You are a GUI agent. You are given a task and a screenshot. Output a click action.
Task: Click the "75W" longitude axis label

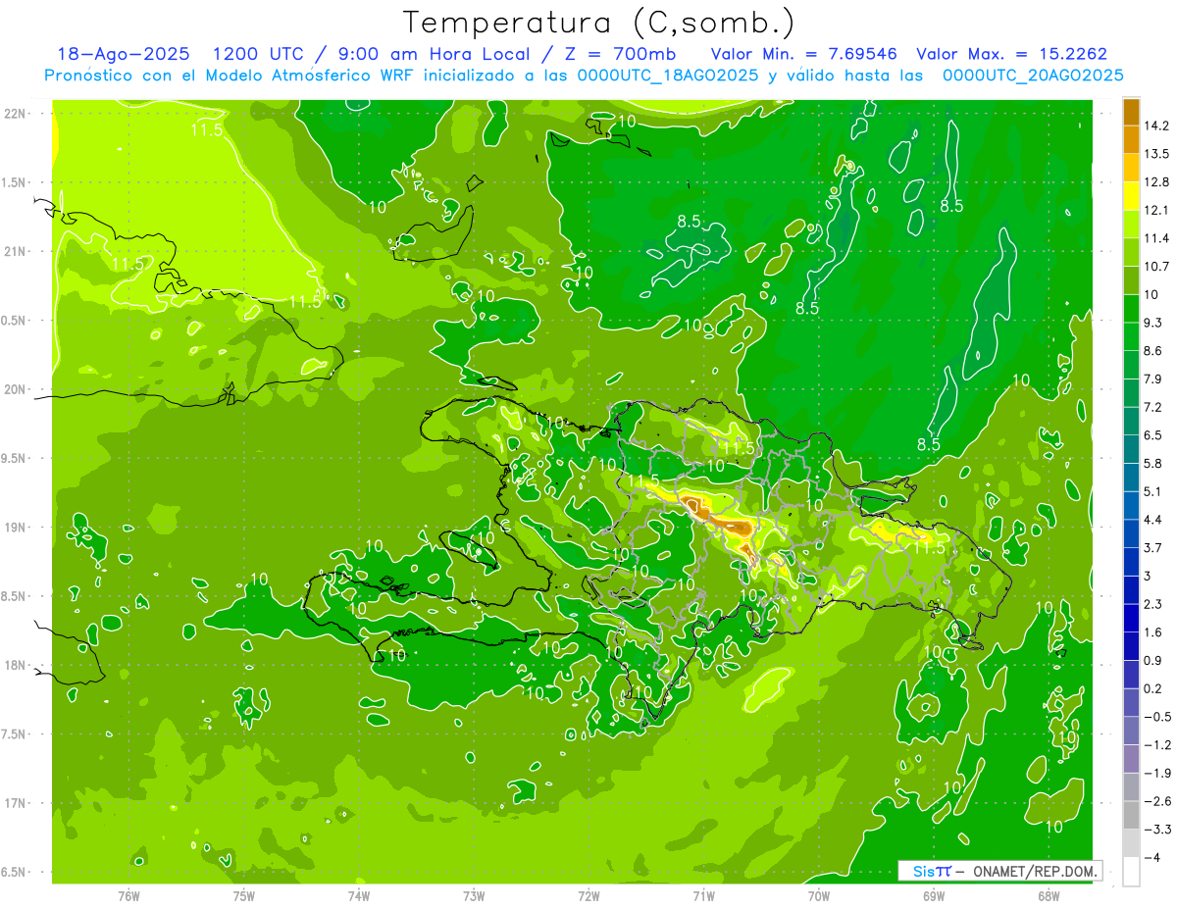tap(244, 895)
